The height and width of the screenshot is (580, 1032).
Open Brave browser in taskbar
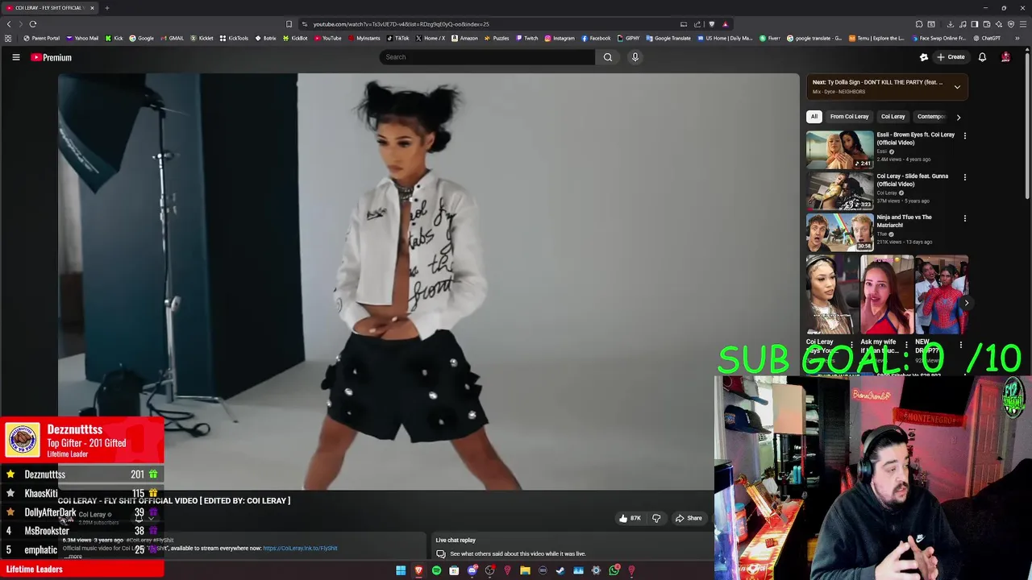(x=418, y=570)
